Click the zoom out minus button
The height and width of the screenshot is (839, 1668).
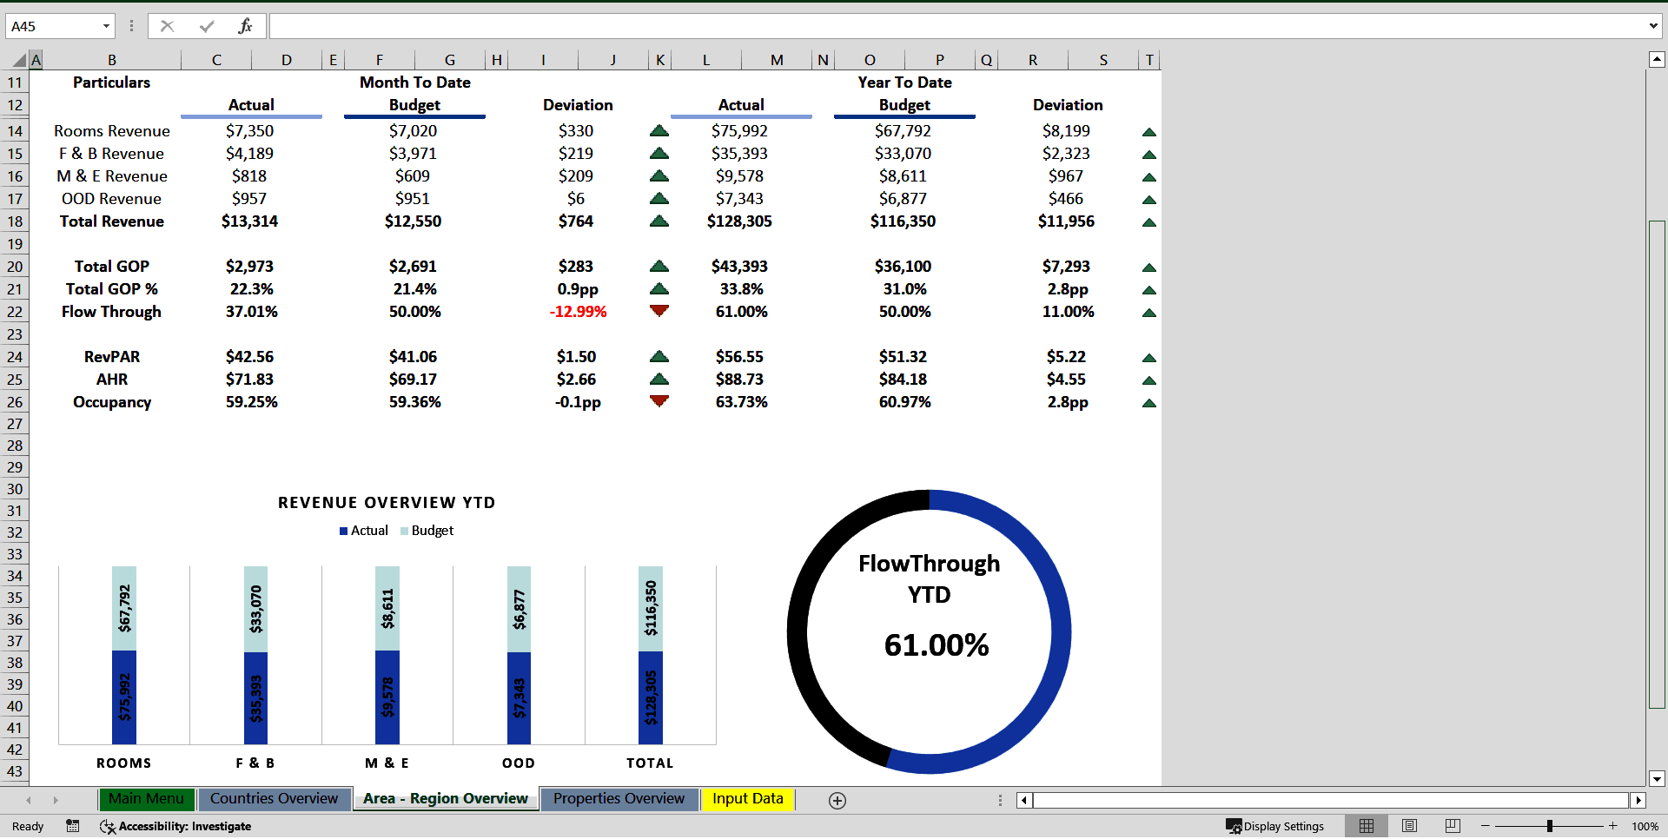pos(1486,826)
